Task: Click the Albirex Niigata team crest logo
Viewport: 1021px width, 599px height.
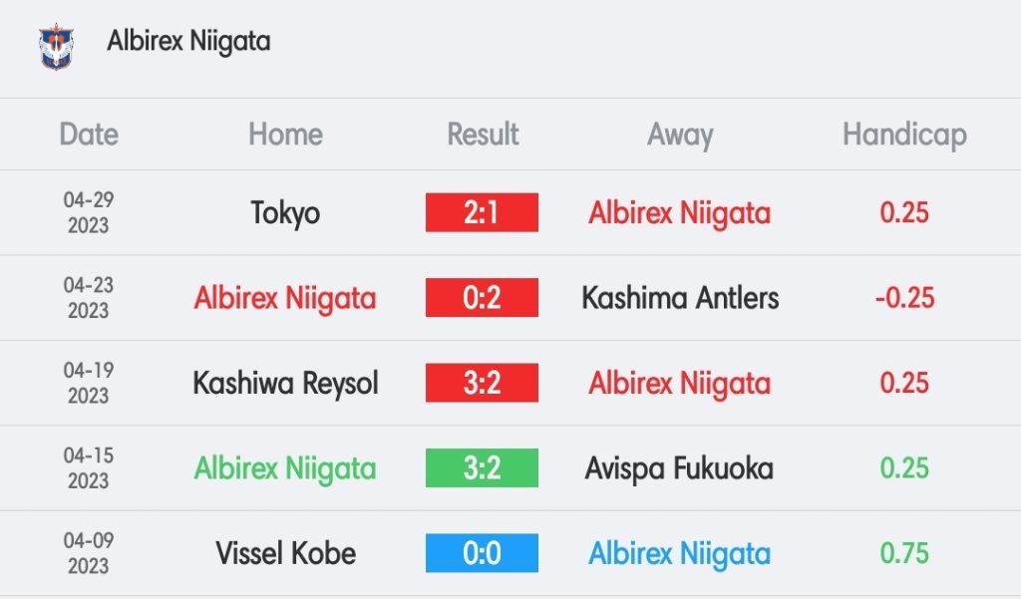Action: click(56, 46)
